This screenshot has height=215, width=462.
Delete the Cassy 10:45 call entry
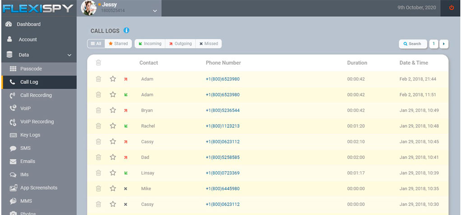click(x=98, y=142)
